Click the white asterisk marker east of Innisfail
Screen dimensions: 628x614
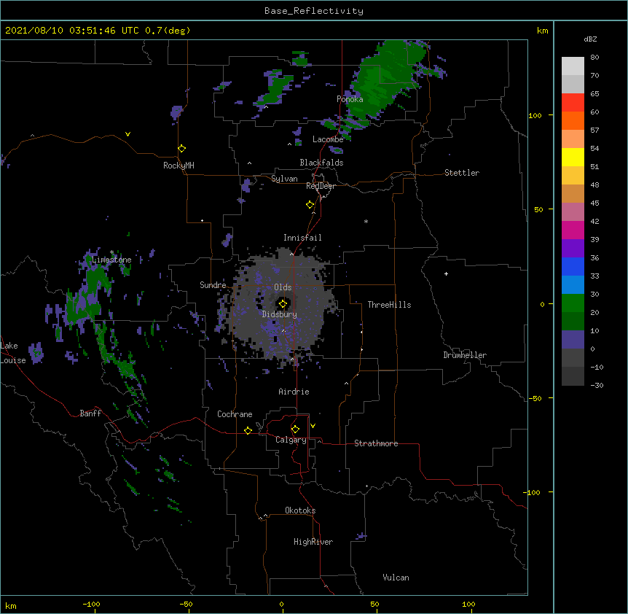click(366, 222)
